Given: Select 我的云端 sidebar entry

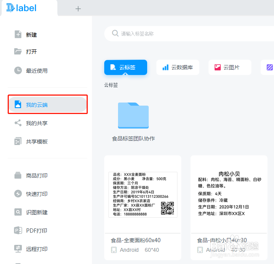Looking at the screenshot, I should (48, 104).
